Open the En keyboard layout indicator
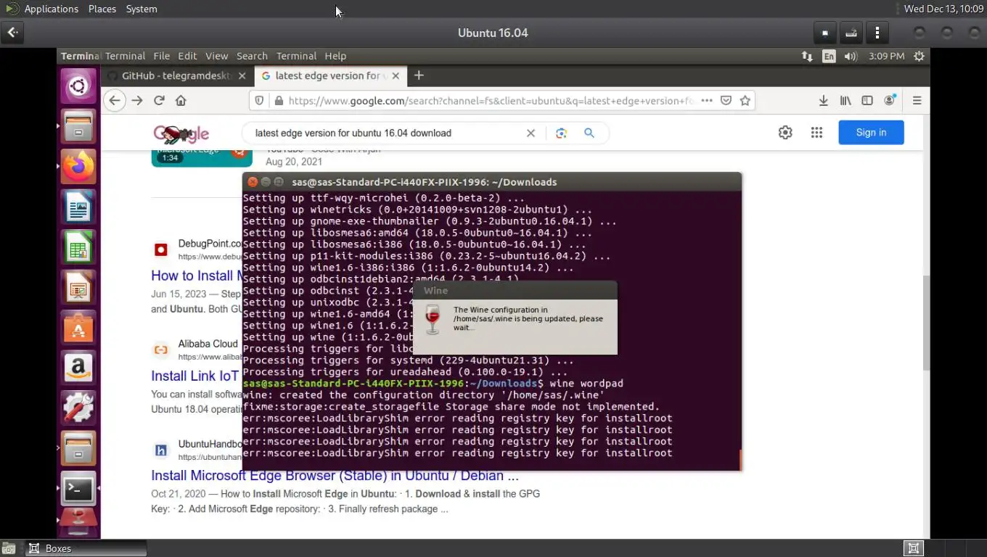The height and width of the screenshot is (557, 987). click(829, 56)
